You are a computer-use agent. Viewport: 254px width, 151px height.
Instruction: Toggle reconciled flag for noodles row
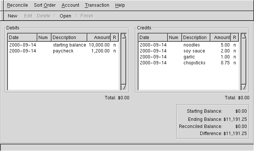pyautogui.click(x=235, y=45)
